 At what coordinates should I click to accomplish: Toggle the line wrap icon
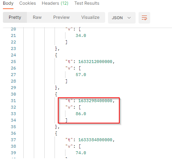(144, 18)
